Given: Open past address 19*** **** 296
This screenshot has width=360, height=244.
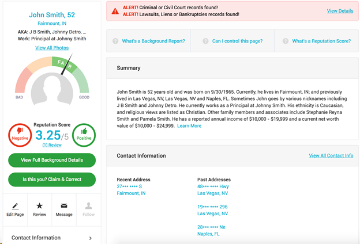Looking at the screenshot, I should 212,207.
